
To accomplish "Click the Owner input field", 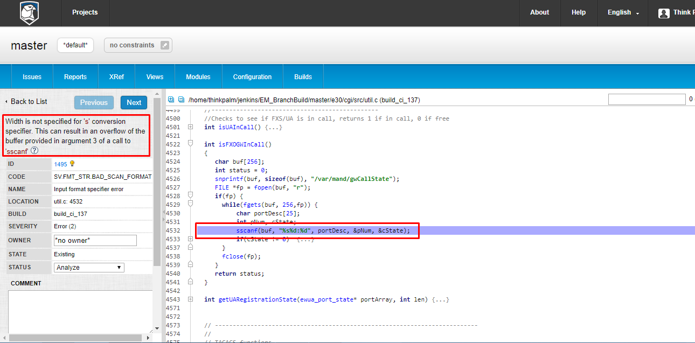I will pos(95,240).
